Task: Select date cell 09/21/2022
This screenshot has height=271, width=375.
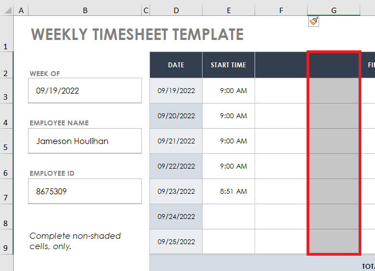Action: [x=176, y=141]
